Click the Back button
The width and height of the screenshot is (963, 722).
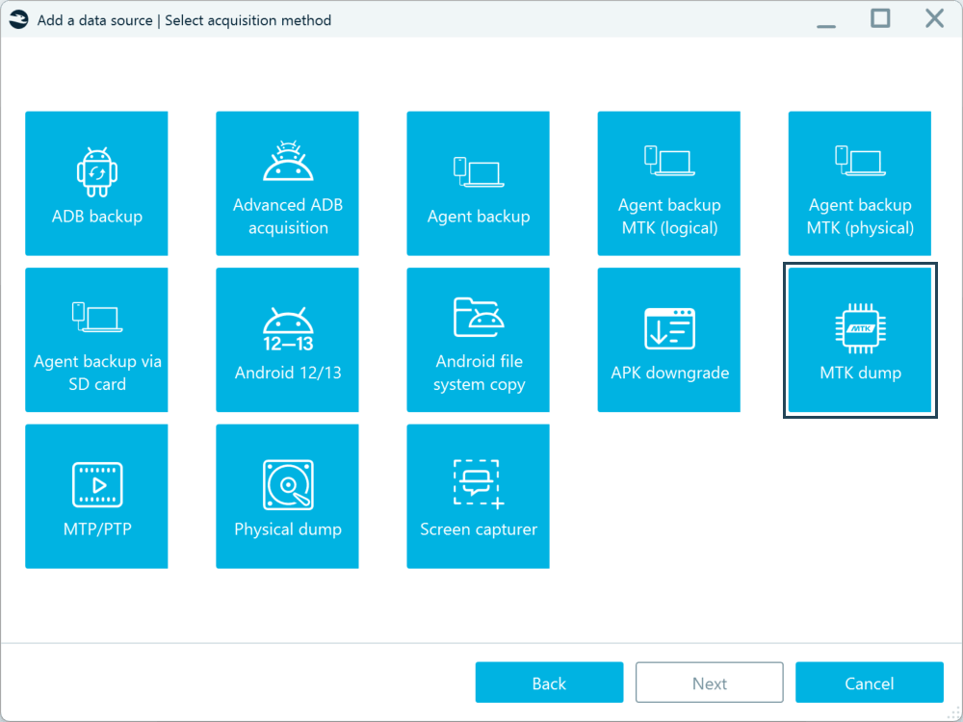coord(549,683)
